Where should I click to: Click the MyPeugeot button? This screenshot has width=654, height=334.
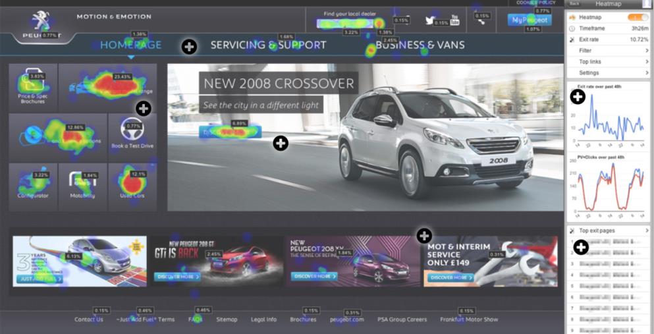pos(530,20)
